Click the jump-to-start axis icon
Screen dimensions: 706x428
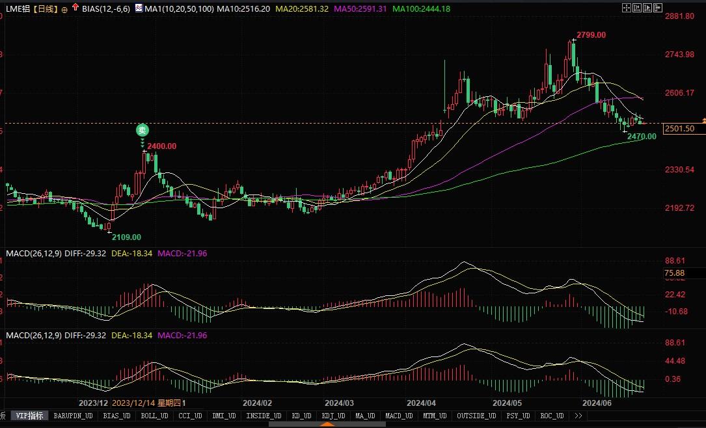click(637, 8)
